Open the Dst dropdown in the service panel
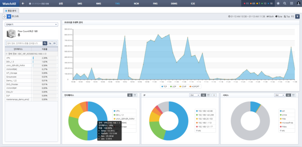This screenshot has height=147, width=302. [280, 95]
